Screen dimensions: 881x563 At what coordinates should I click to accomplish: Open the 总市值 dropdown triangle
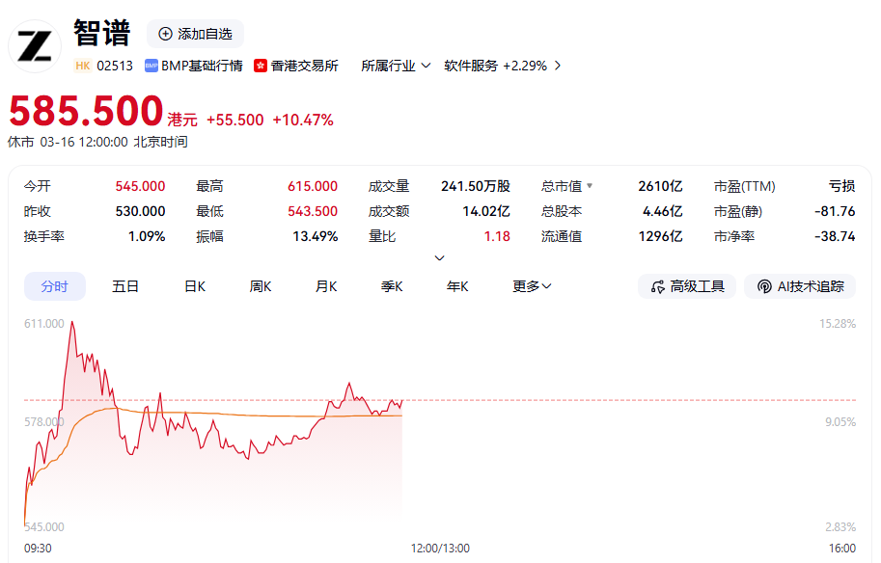pos(590,186)
